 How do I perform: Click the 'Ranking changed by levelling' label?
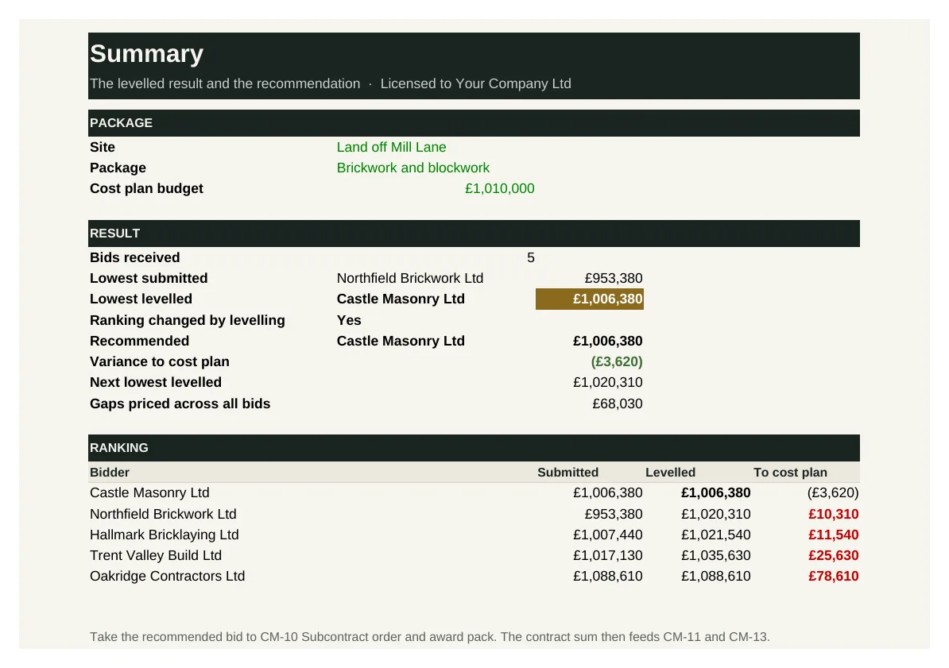tap(187, 320)
